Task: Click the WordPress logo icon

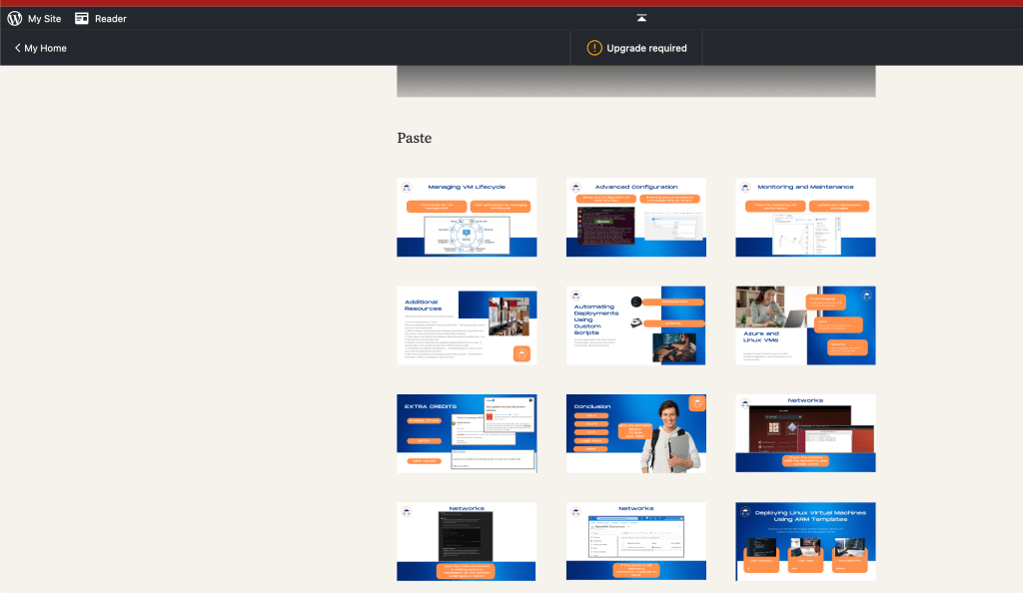Action: tap(14, 18)
